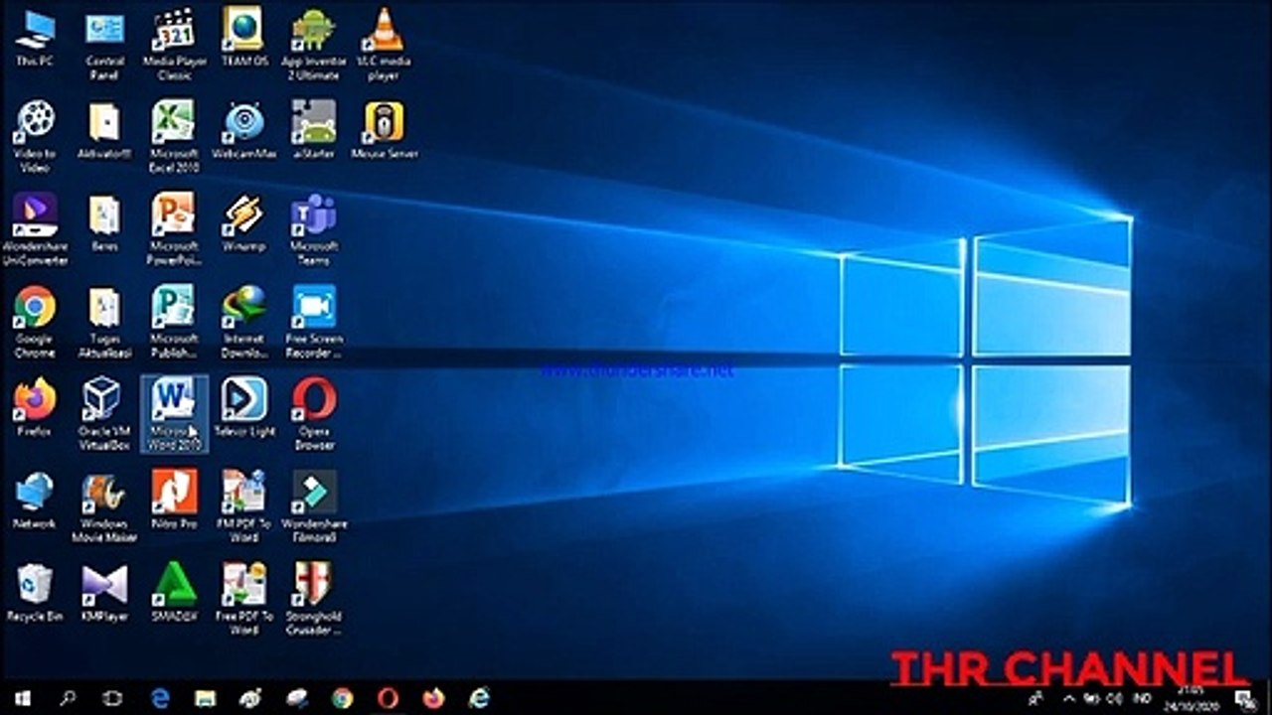Launch Microsoft Edge from the taskbar

click(x=160, y=698)
